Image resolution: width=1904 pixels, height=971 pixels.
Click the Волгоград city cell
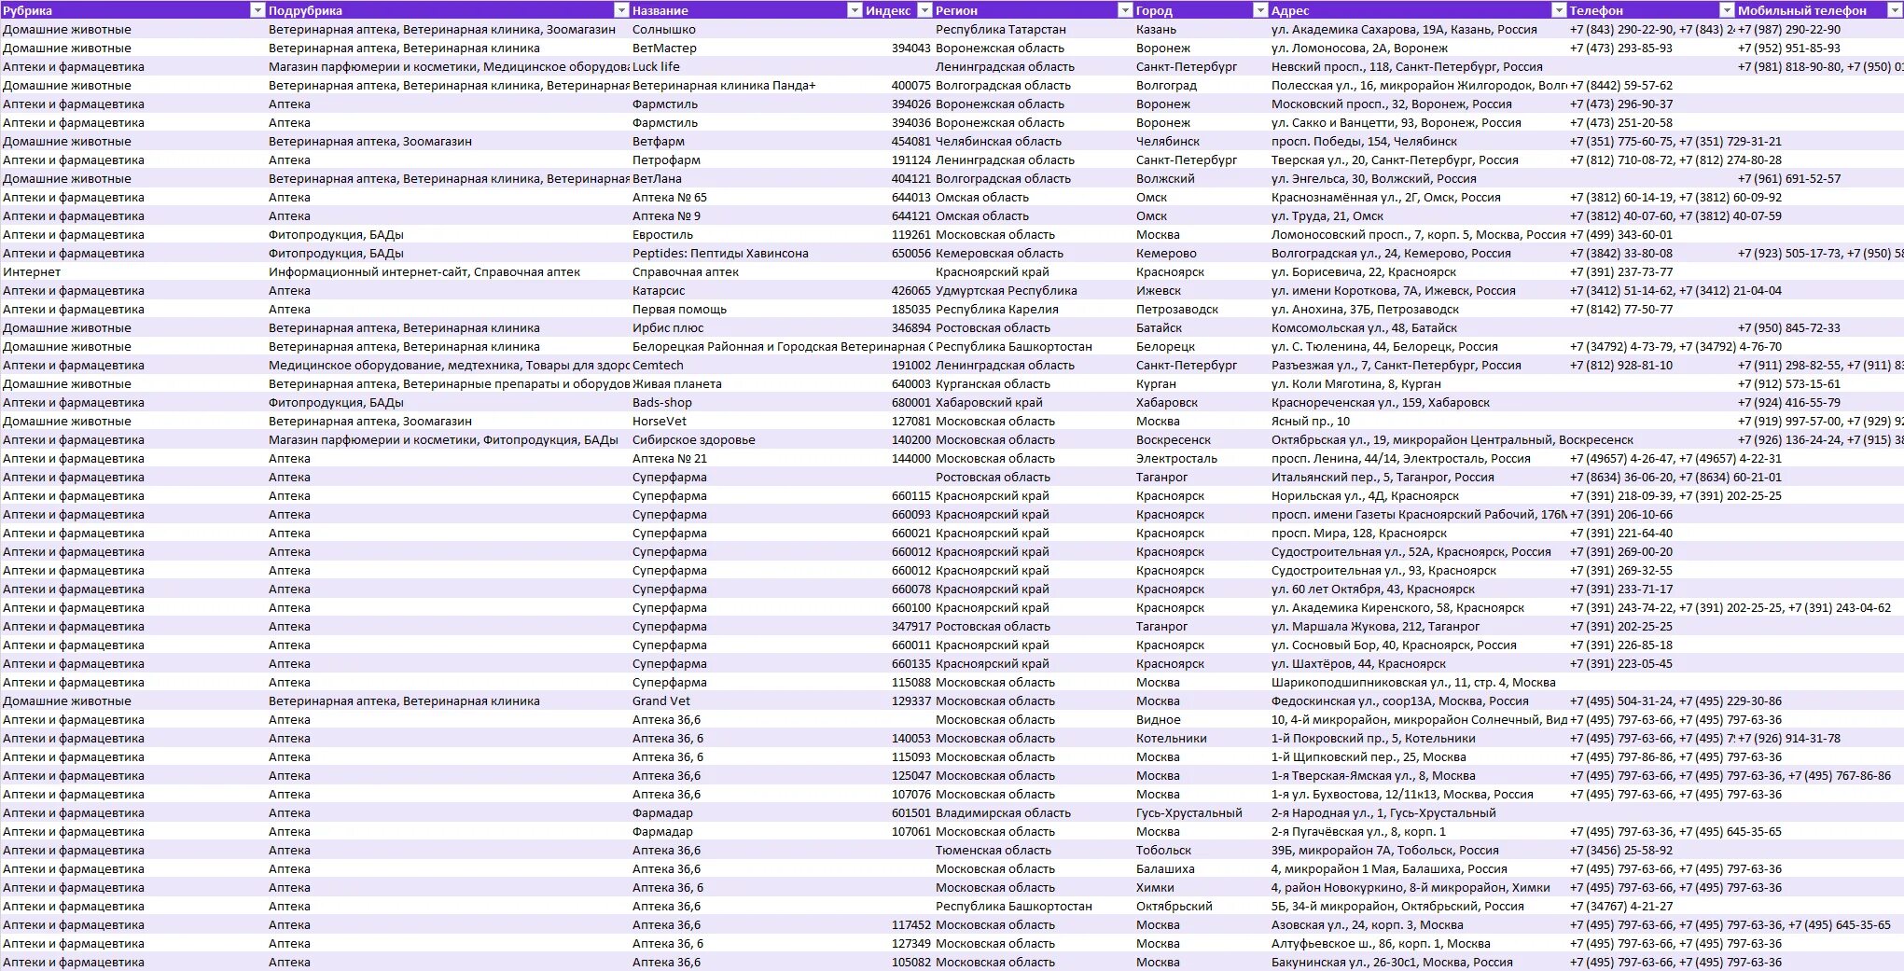point(1201,85)
